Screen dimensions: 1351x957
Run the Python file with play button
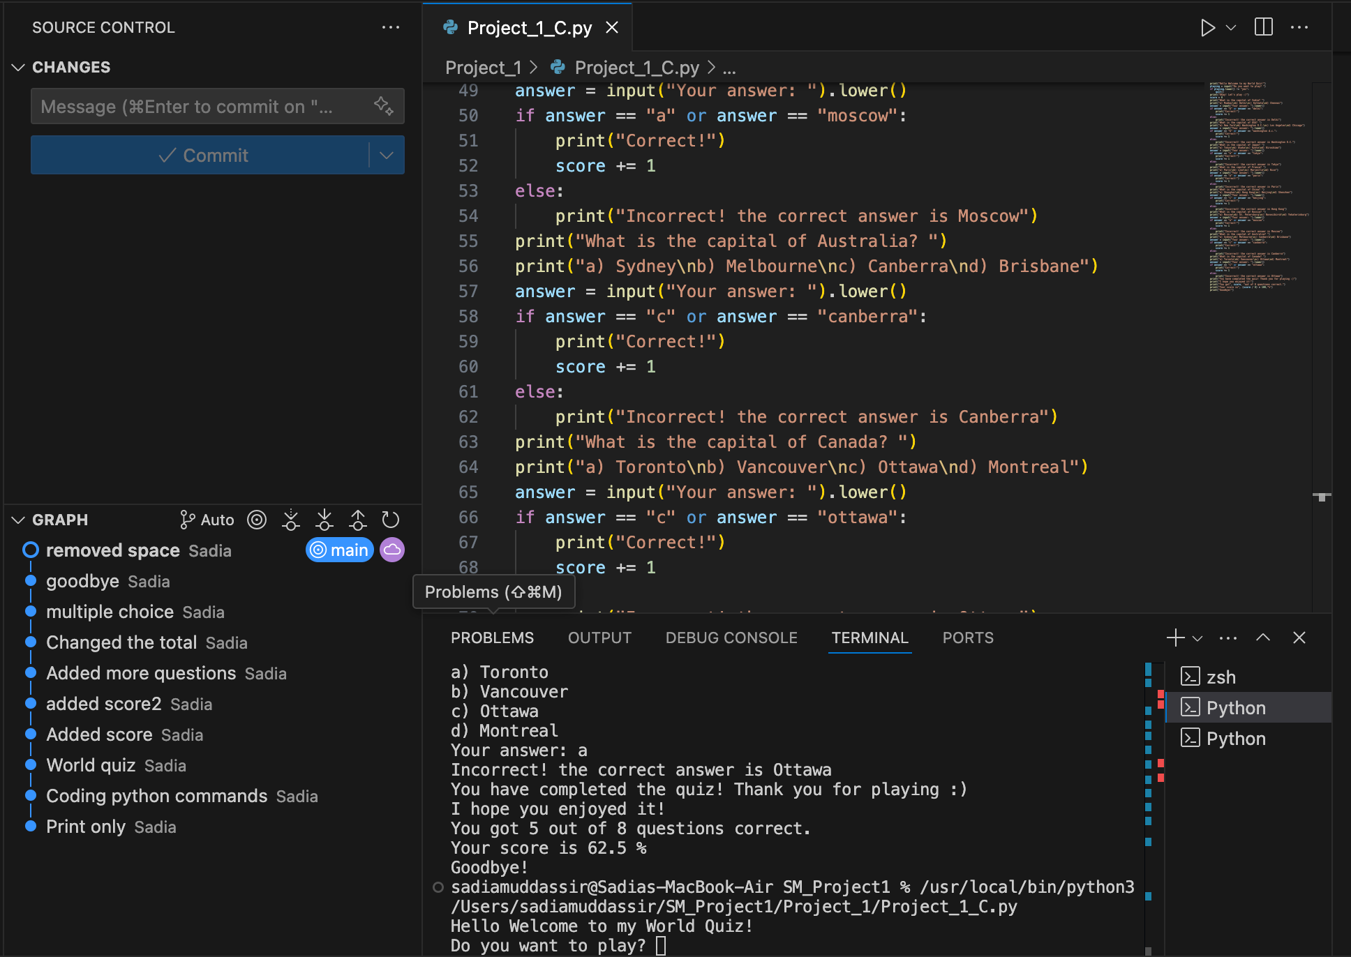[x=1207, y=27]
